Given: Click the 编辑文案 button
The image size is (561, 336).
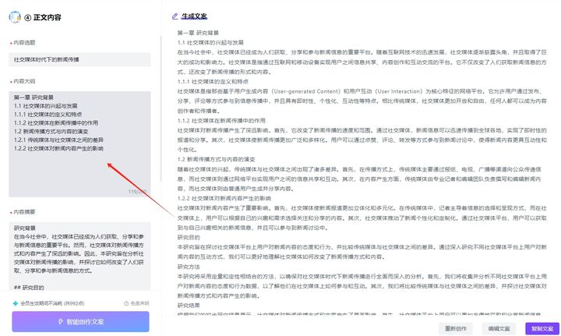Looking at the screenshot, I should coord(499,328).
